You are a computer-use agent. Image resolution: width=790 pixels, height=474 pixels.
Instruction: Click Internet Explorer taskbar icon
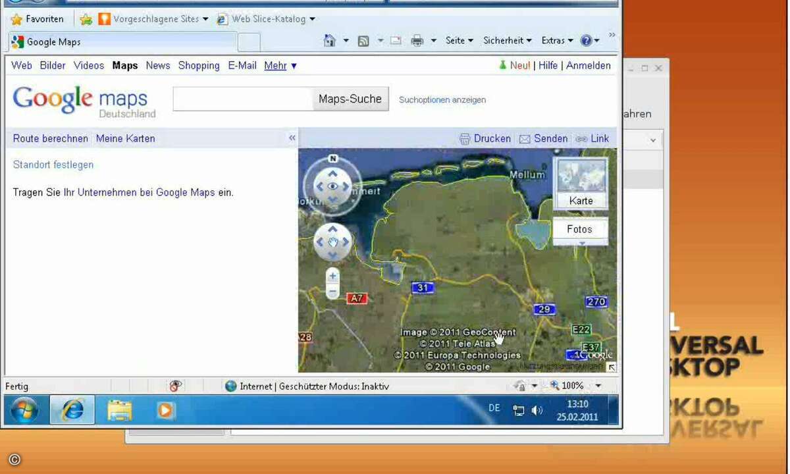pyautogui.click(x=72, y=410)
